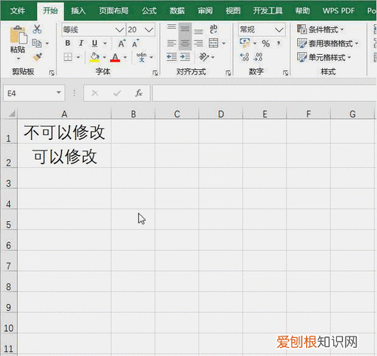This screenshot has height=356, width=377.
Task: Toggle wrap text (ab) icon
Action: click(213, 29)
